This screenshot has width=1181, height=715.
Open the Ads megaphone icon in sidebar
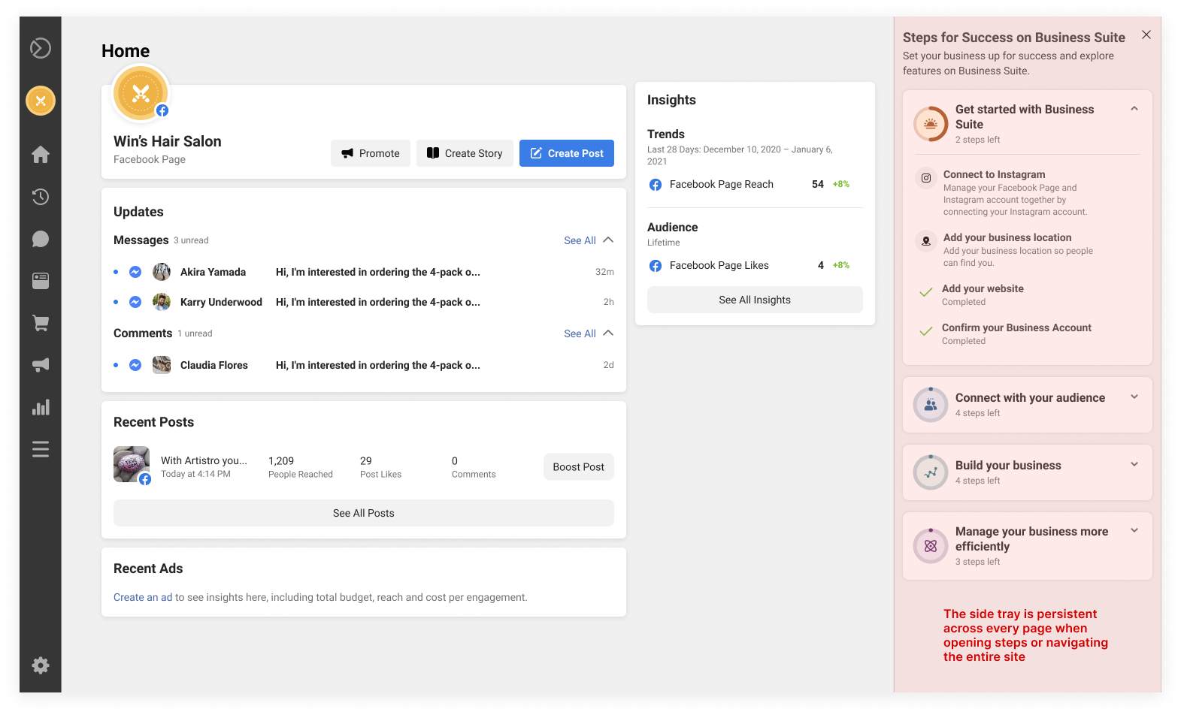[41, 365]
